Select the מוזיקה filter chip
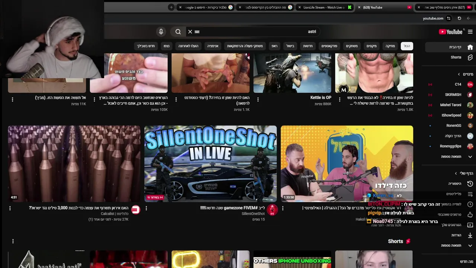 click(390, 46)
